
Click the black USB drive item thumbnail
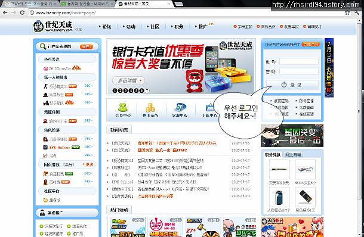pos(306,197)
